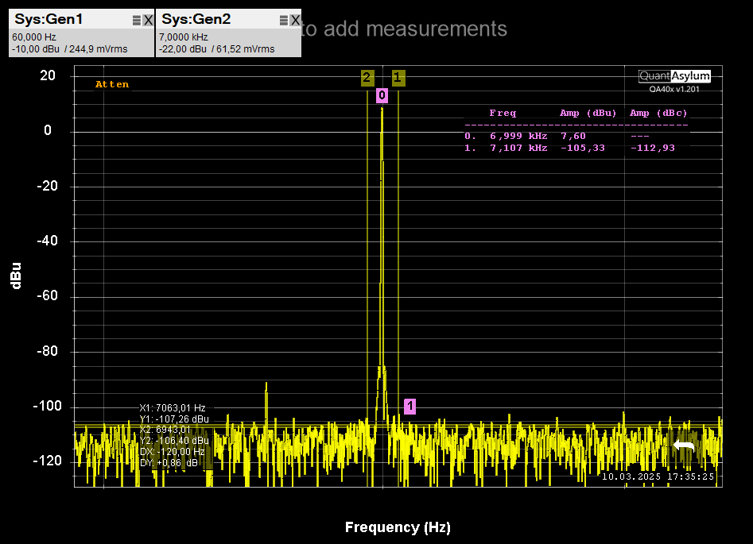753x544 pixels.
Task: Click the Gen1 level -10,00 dBu / 244,9 mVrms
Action: pyautogui.click(x=70, y=49)
